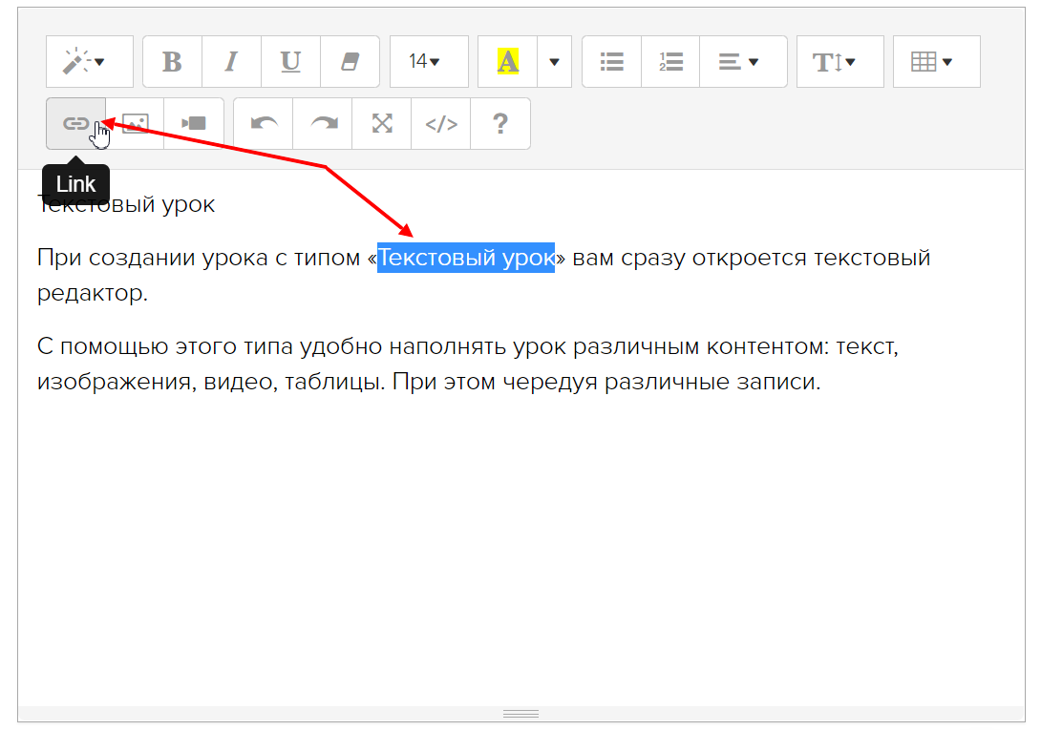The image size is (1041, 730).
Task: Redo the last undone action
Action: click(323, 123)
